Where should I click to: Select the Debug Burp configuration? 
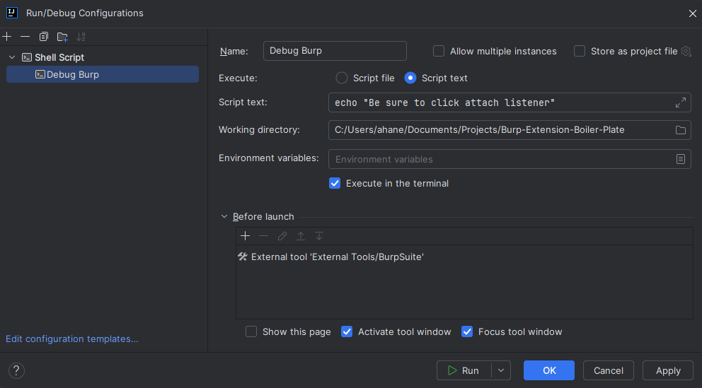coord(103,74)
